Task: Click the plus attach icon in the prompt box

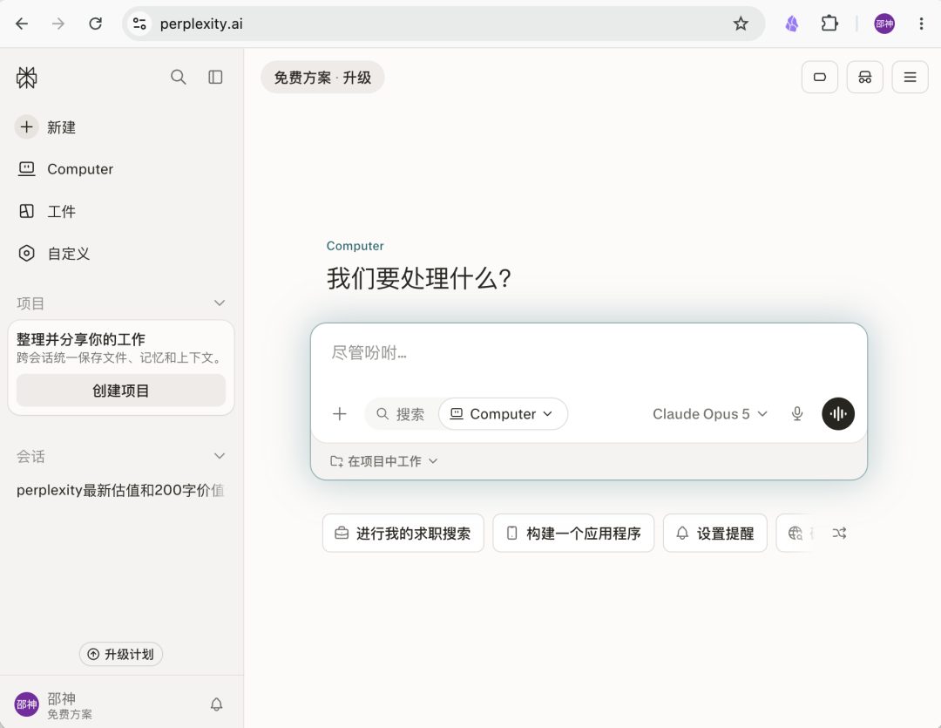Action: (x=340, y=414)
